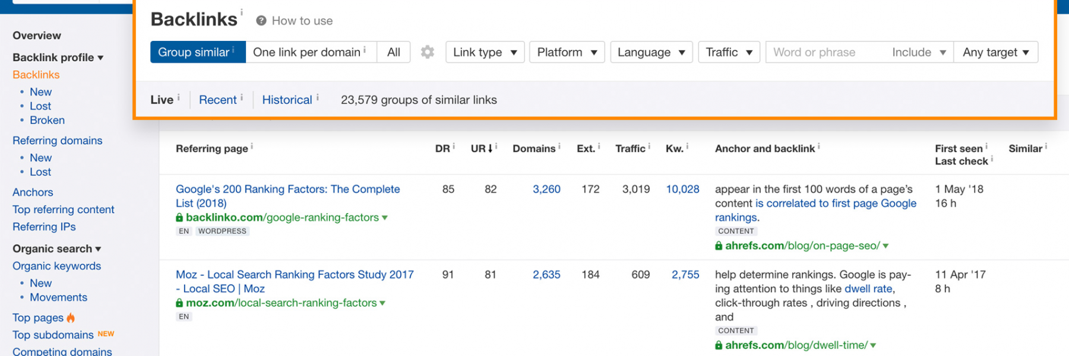Click the DR column header
Screen dimensions: 1069x356
click(x=442, y=148)
